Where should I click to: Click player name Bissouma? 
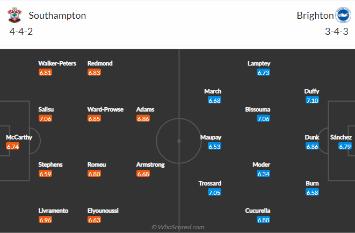(x=258, y=109)
